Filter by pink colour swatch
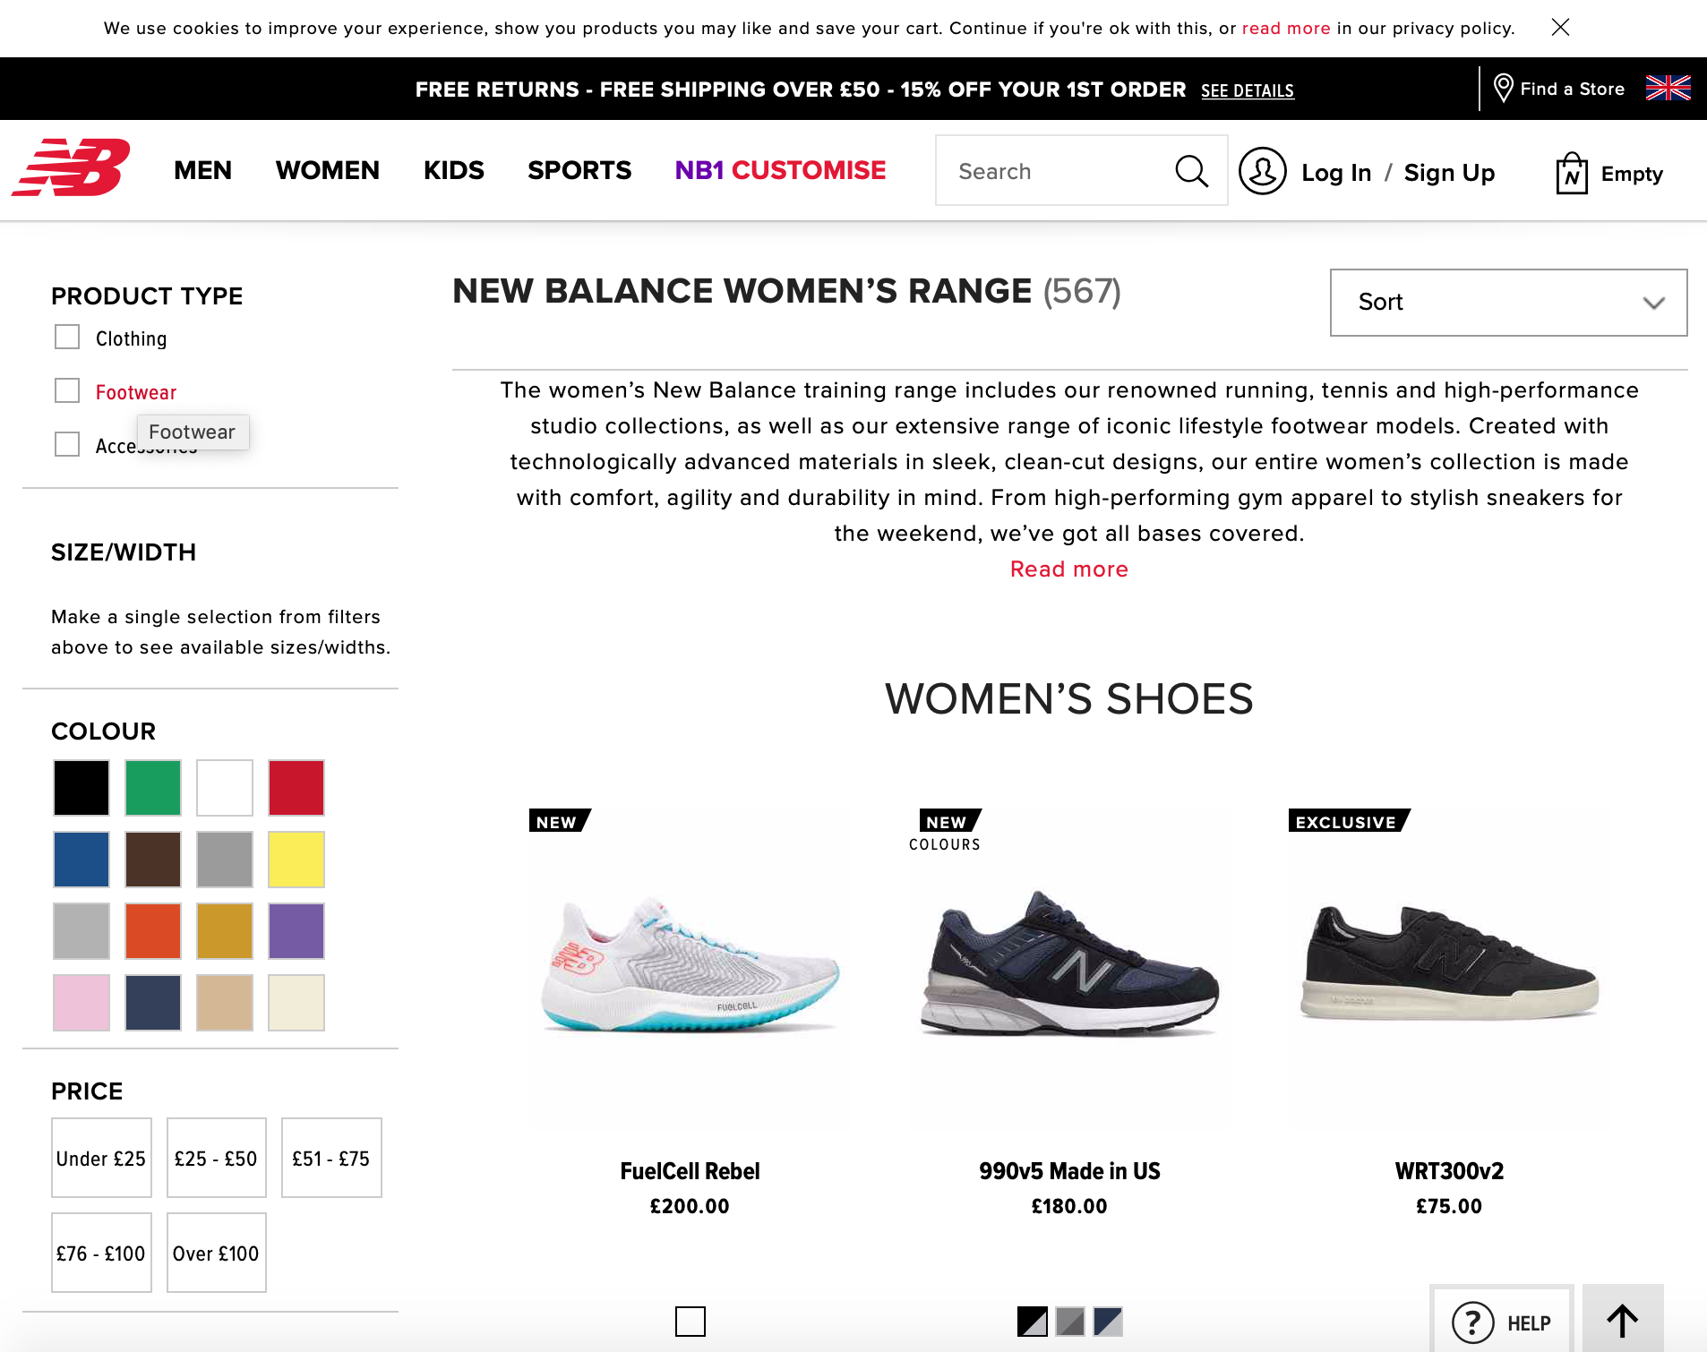This screenshot has width=1707, height=1352. click(81, 1003)
